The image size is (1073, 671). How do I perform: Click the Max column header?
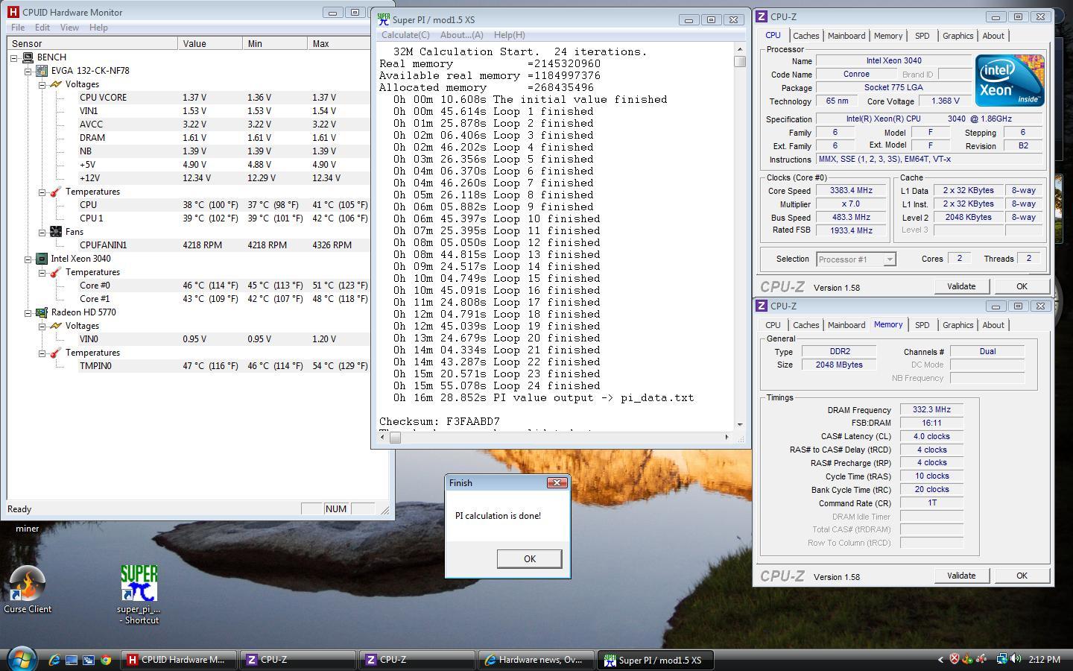click(x=340, y=44)
